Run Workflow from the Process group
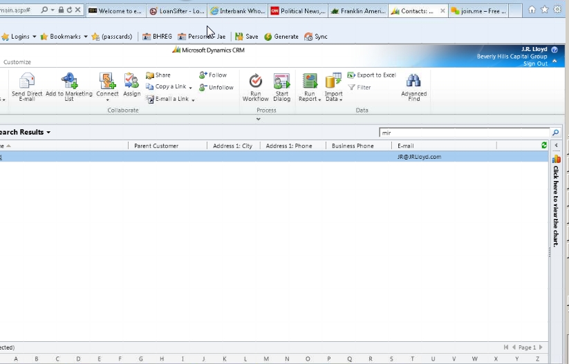This screenshot has width=569, height=364. point(255,82)
